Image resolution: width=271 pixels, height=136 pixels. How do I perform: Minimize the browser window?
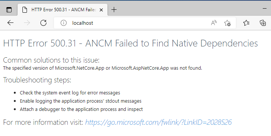tap(265, 8)
